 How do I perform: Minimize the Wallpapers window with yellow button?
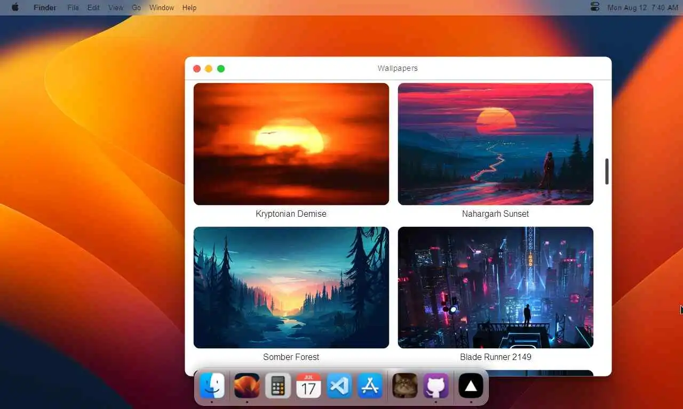[209, 69]
